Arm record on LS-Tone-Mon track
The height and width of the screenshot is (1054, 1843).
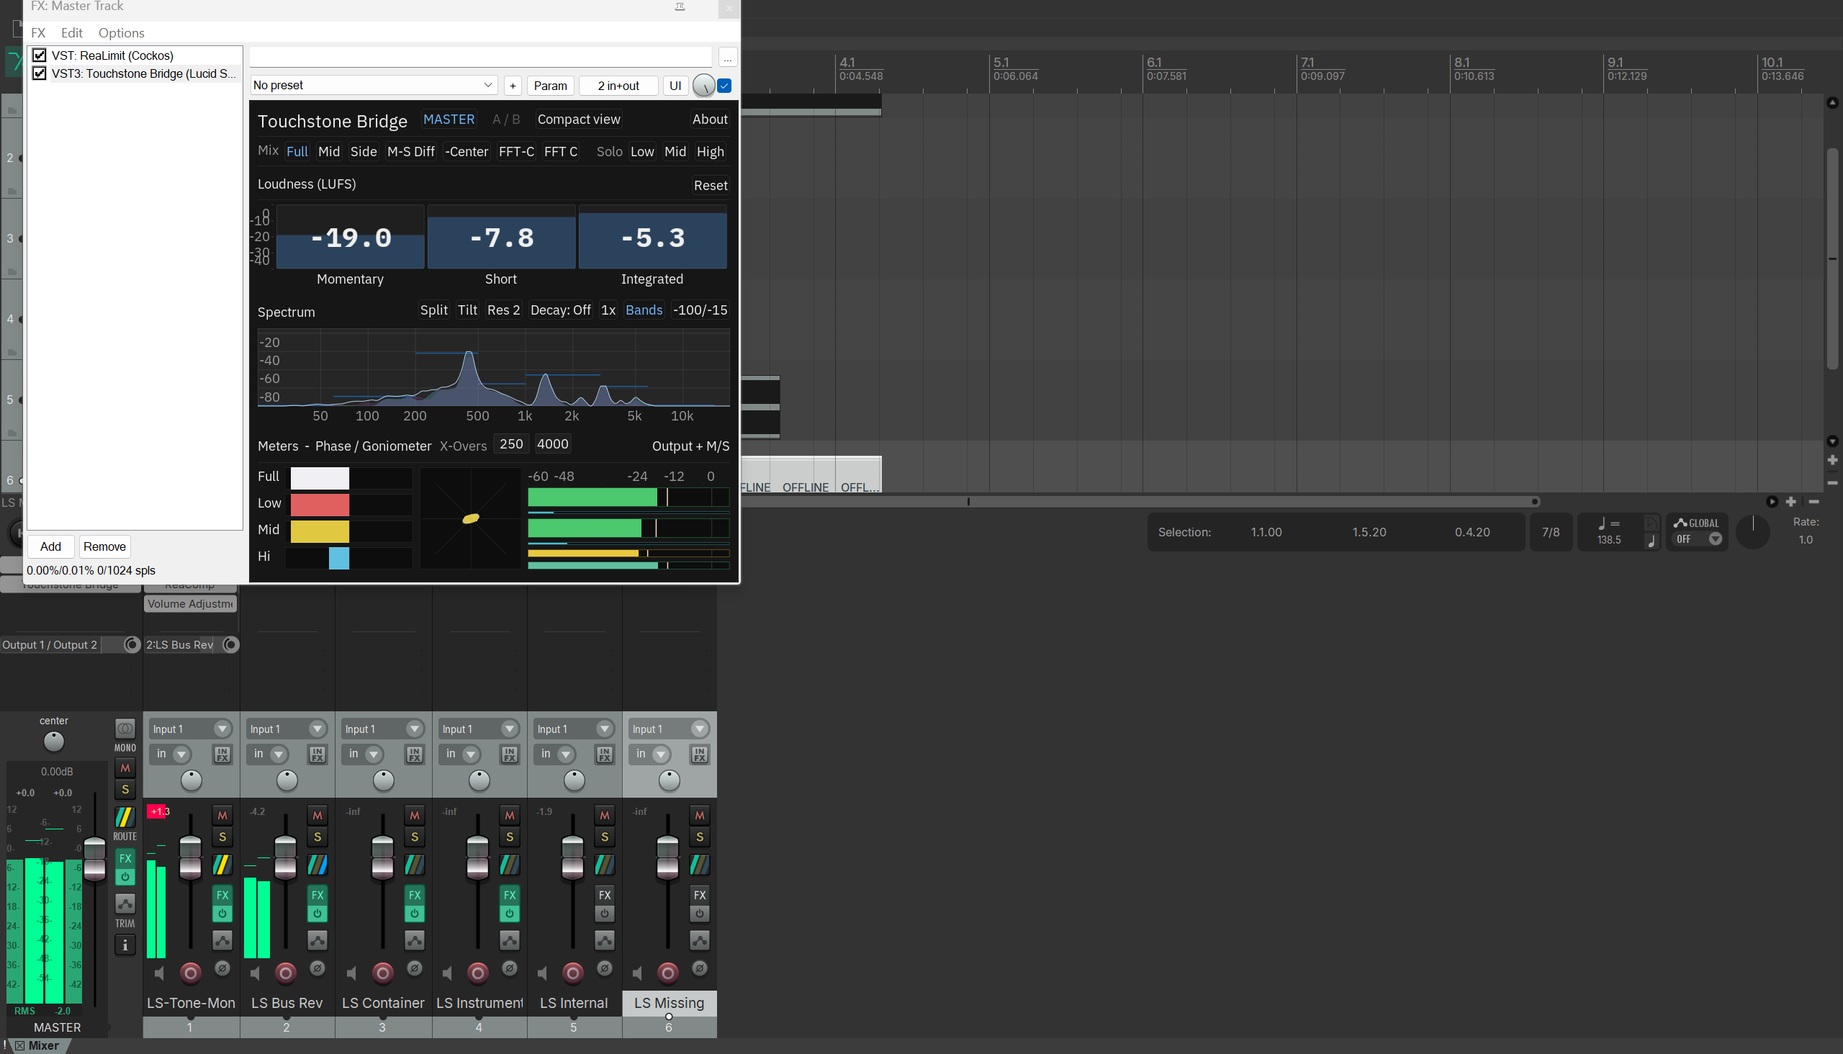(191, 973)
